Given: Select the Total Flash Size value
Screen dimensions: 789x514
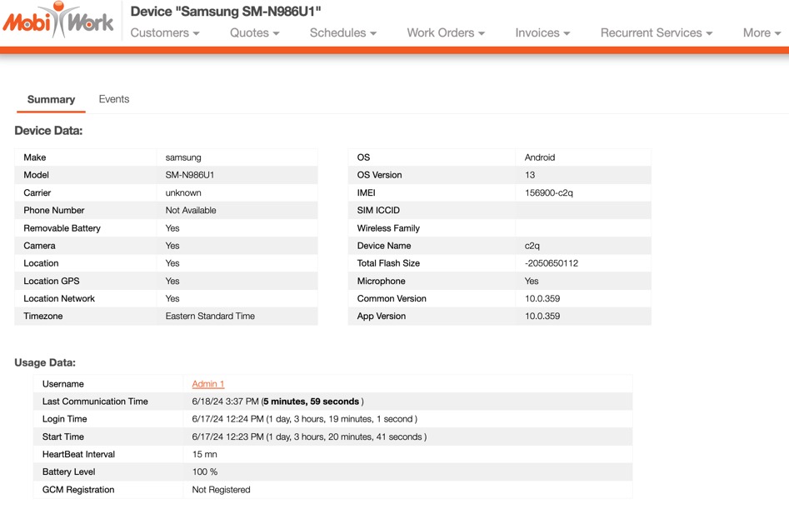Looking at the screenshot, I should point(551,263).
